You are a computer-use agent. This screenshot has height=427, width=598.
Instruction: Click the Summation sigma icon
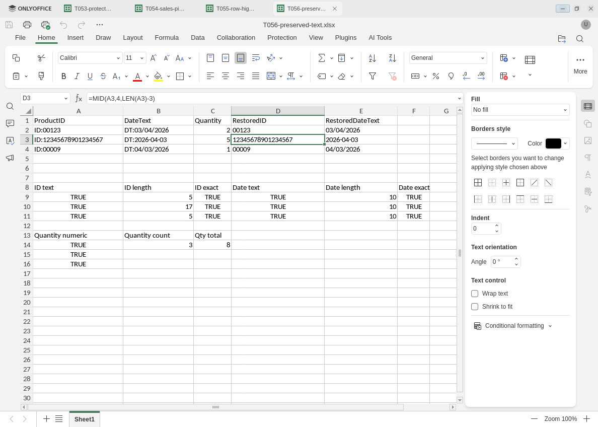322,58
